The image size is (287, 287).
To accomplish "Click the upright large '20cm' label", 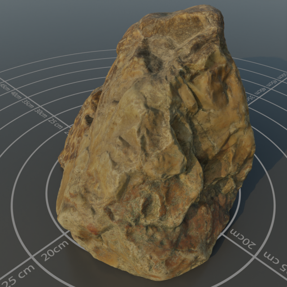I will pyautogui.click(x=55, y=251).
